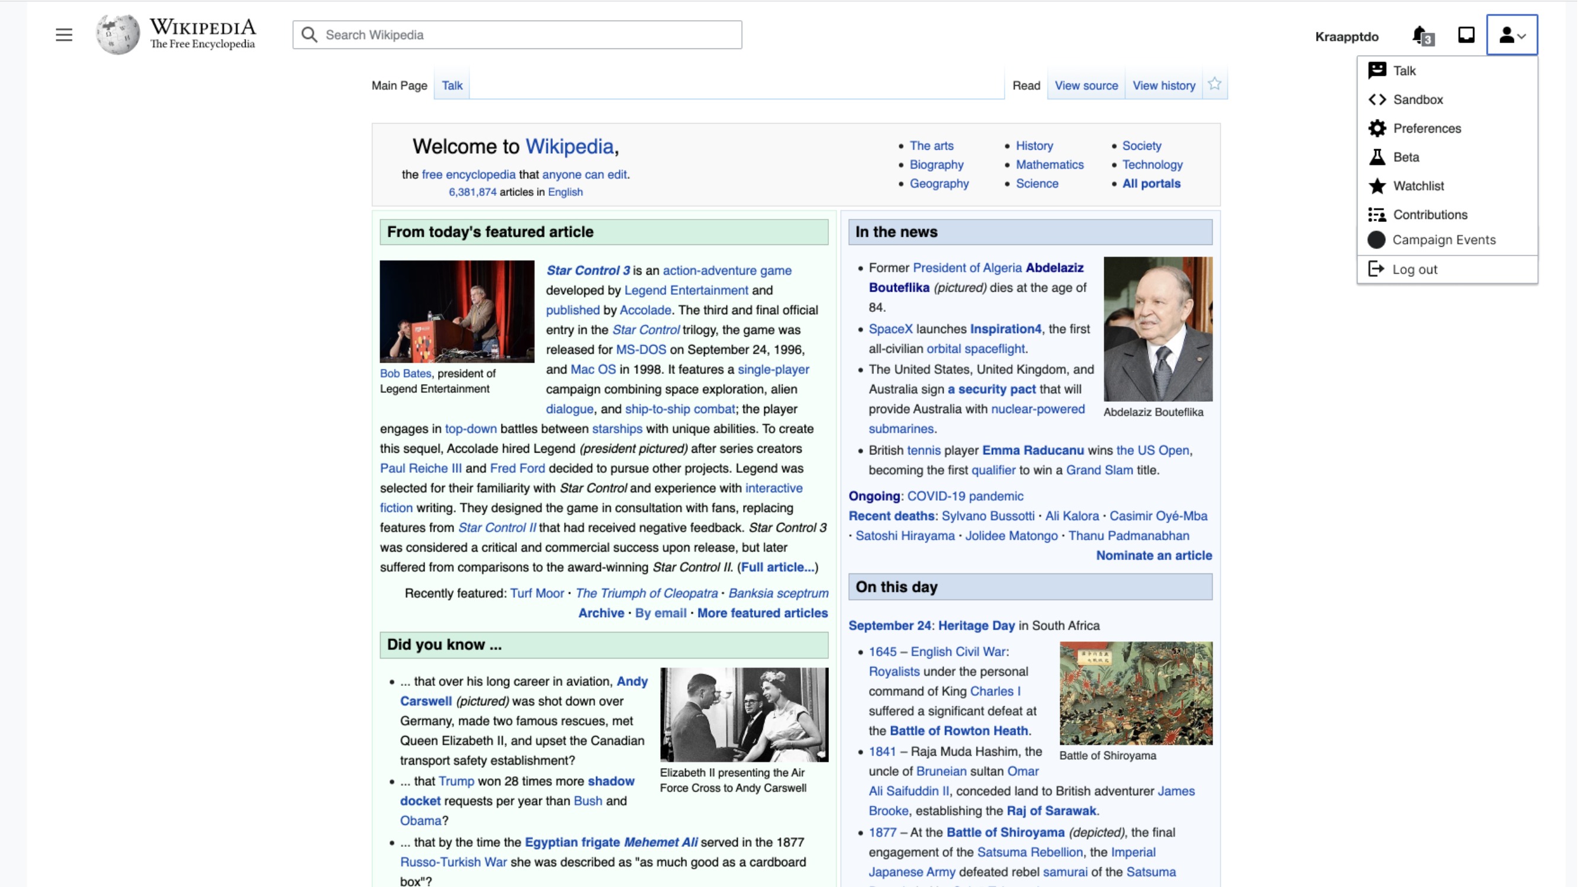Open Contributions tracking icon
Image resolution: width=1579 pixels, height=887 pixels.
[x=1376, y=214]
